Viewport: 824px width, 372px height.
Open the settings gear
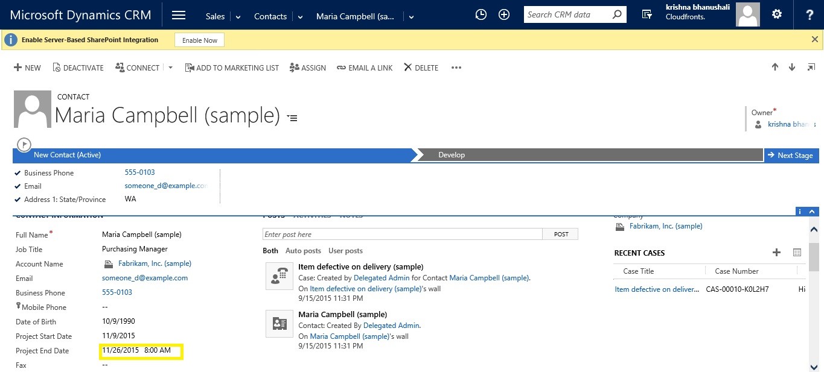(777, 14)
